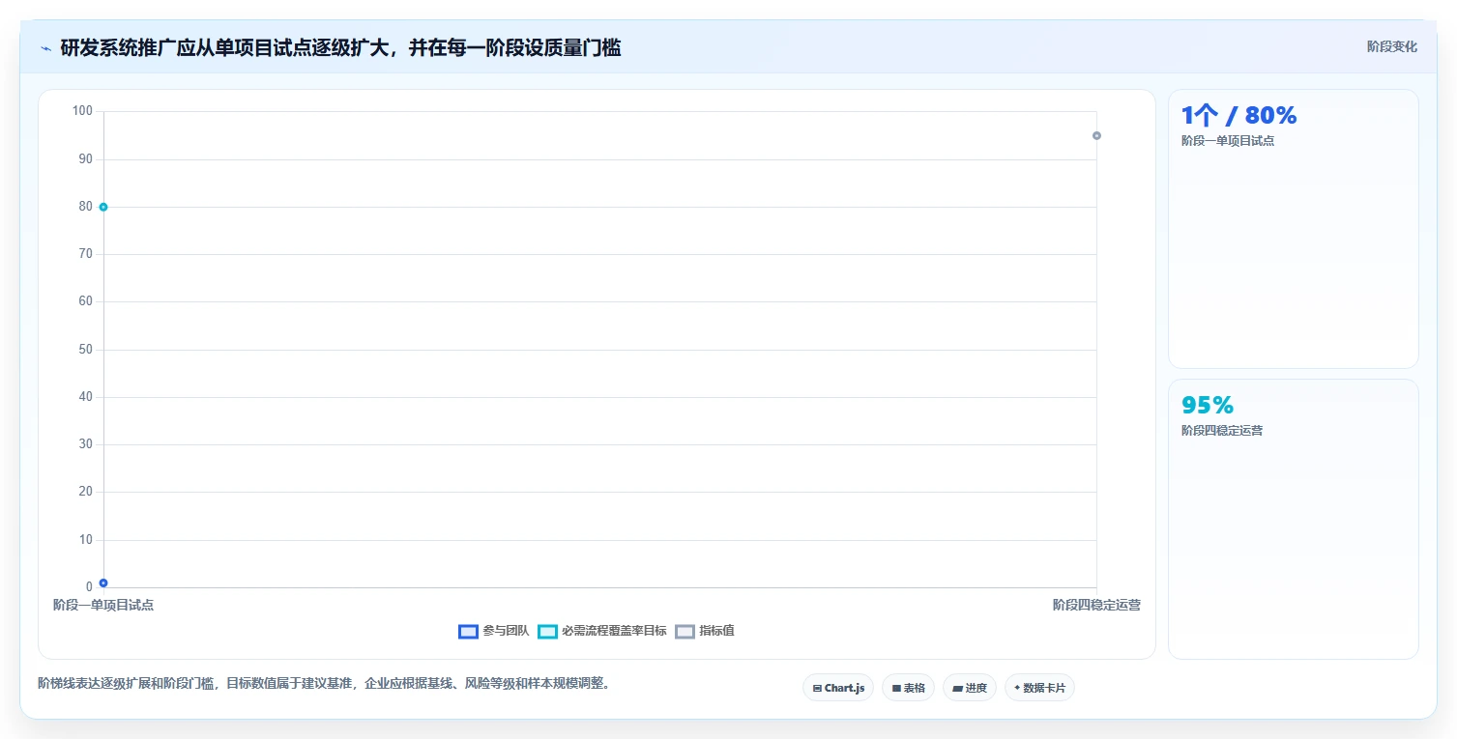Toggle the 指标值 legend swatch
Image resolution: width=1457 pixels, height=739 pixels.
point(685,631)
